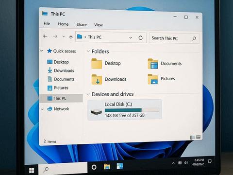
Task: Click the 2 items status bar text
Action: pyautogui.click(x=50, y=141)
